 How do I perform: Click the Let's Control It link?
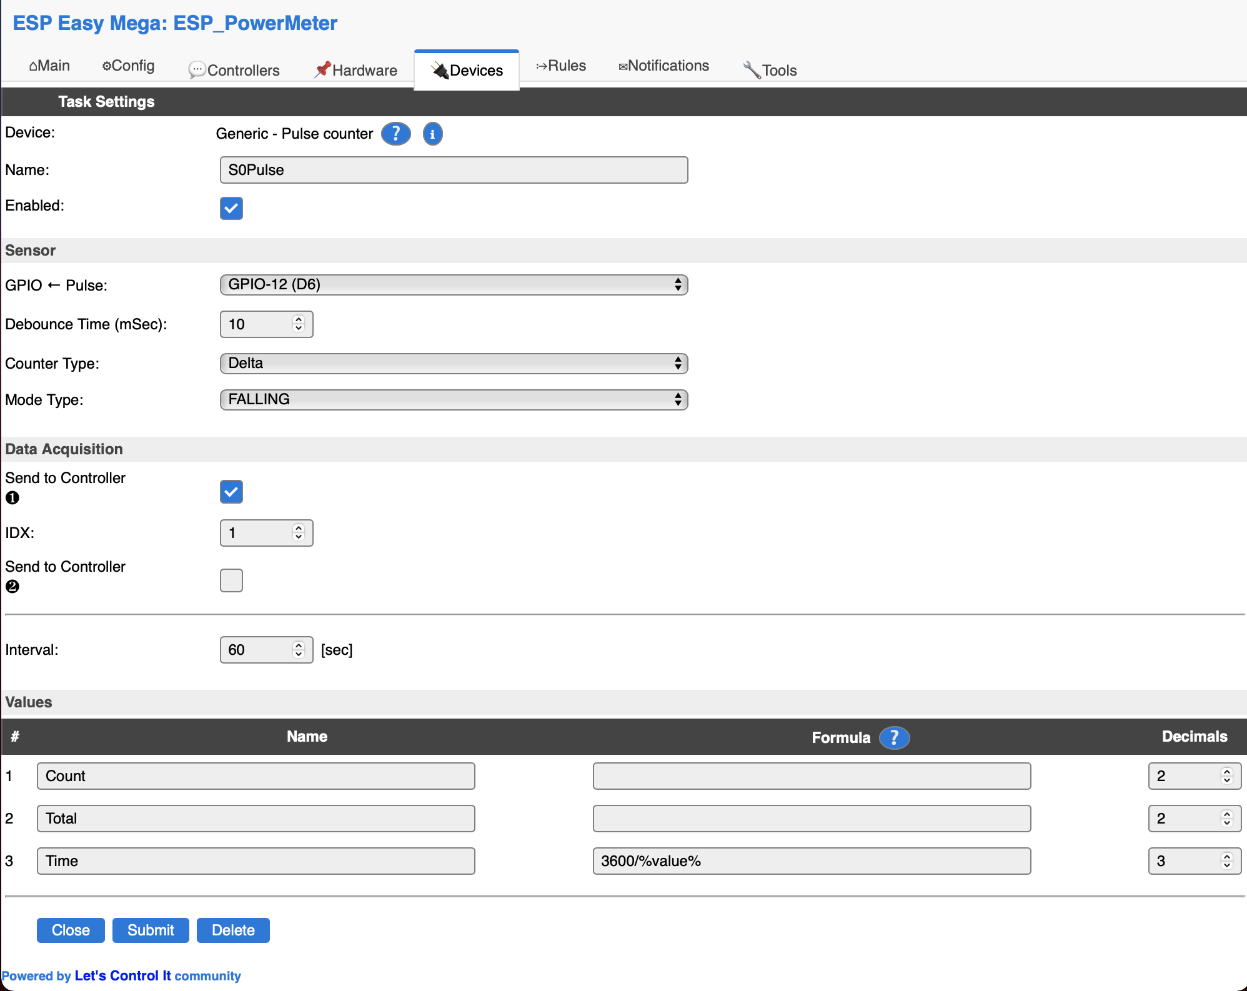tap(122, 976)
